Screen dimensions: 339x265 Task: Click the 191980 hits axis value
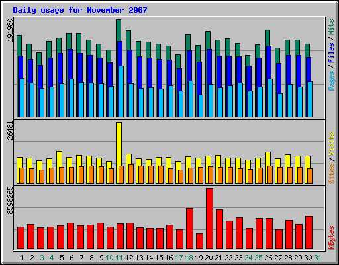(10, 30)
